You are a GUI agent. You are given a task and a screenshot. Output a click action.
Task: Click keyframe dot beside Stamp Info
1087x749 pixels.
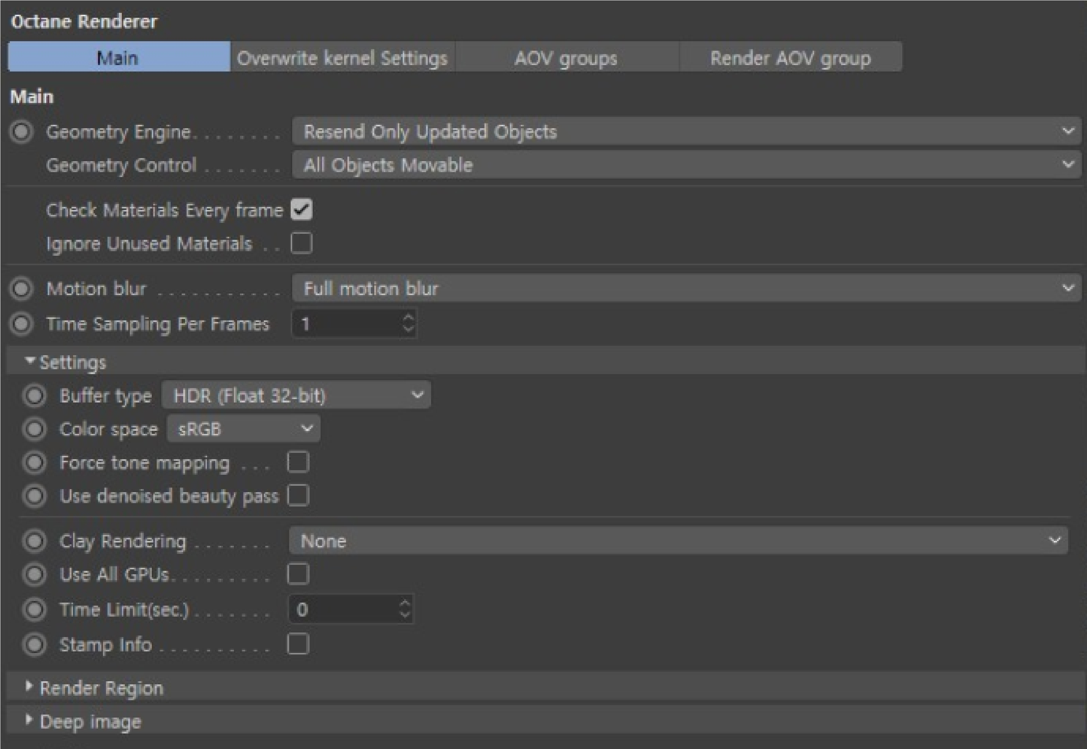click(35, 644)
